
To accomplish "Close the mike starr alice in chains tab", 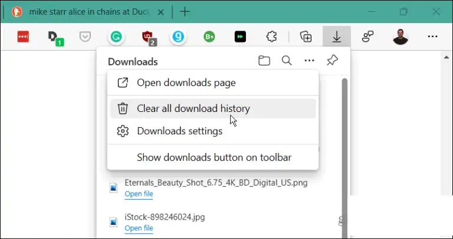I will pos(161,12).
